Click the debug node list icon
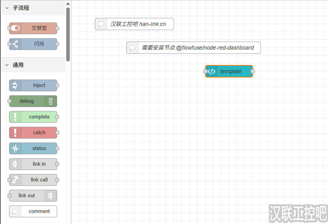The width and height of the screenshot is (328, 224). pos(50,101)
